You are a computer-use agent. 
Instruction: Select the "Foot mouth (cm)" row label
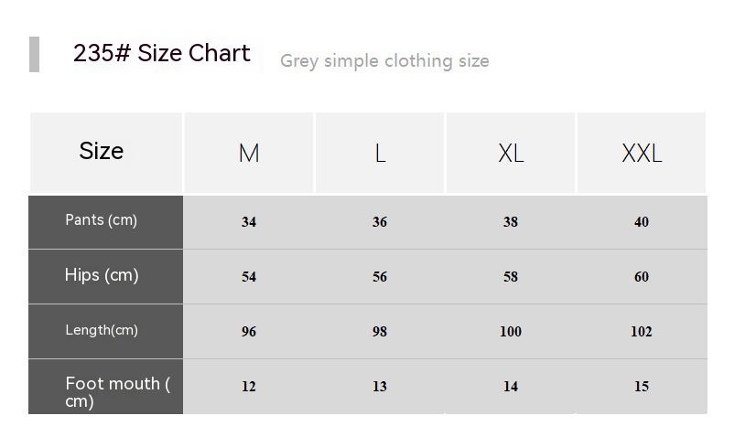point(117,392)
